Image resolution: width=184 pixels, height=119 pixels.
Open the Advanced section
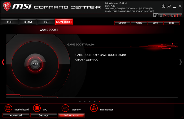(x=16, y=115)
